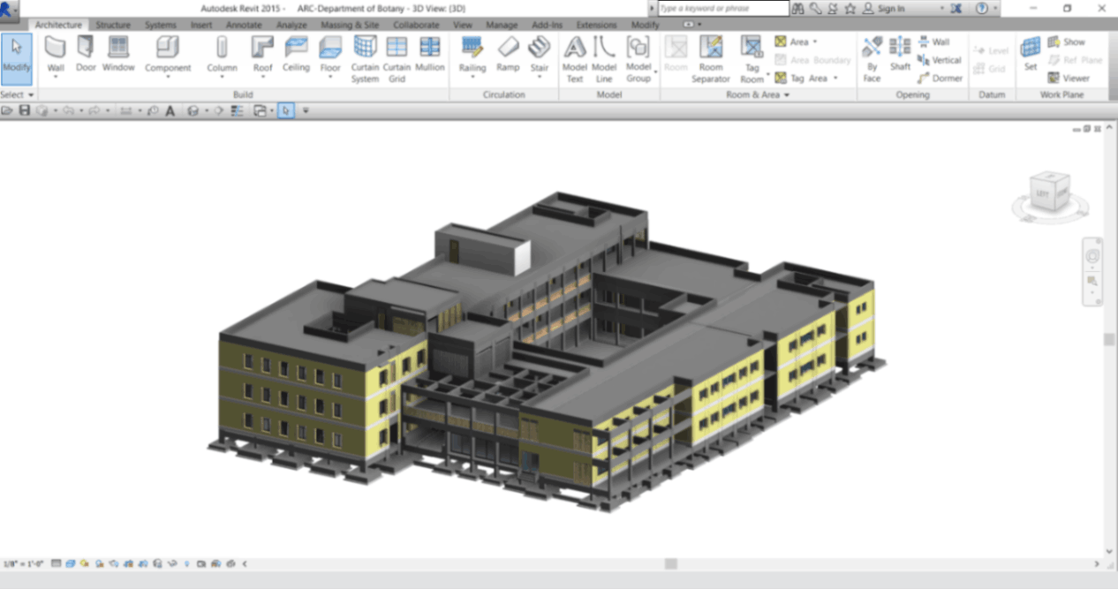Choose the Door tool
This screenshot has width=1118, height=589.
pyautogui.click(x=86, y=55)
